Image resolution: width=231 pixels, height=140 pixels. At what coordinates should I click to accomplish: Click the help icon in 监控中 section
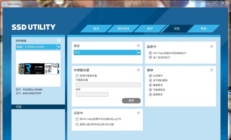[x=212, y=47]
